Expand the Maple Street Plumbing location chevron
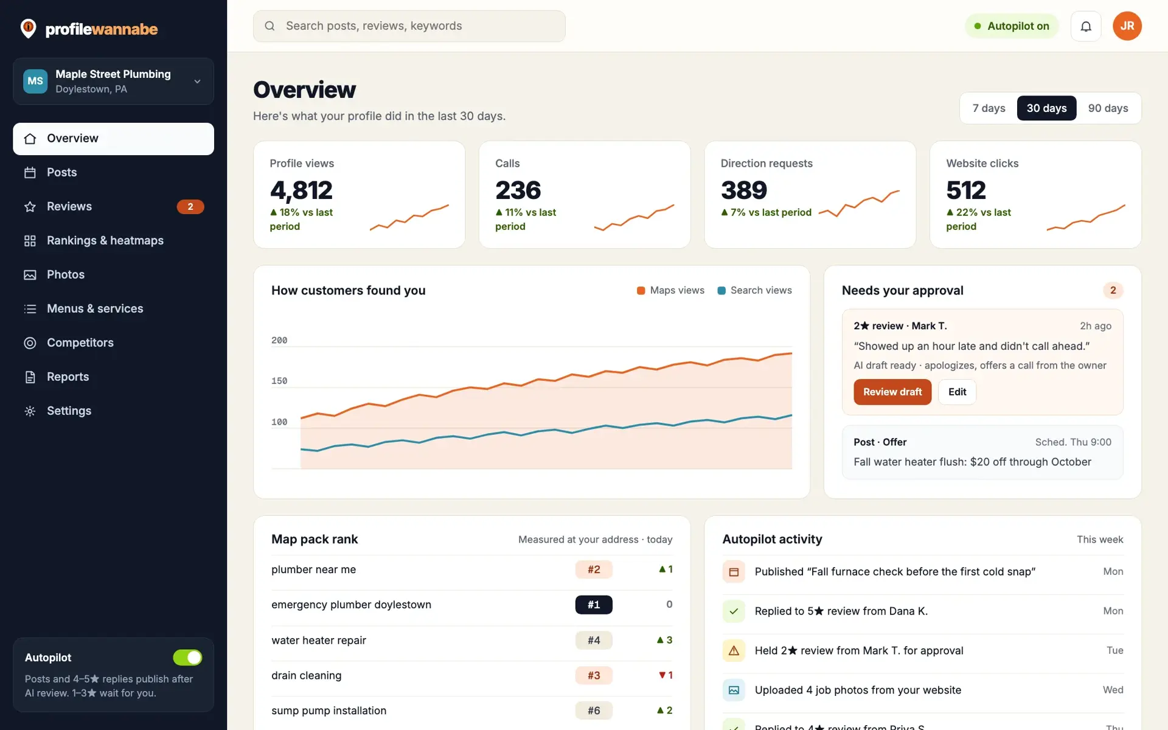1168x730 pixels. coord(197,82)
